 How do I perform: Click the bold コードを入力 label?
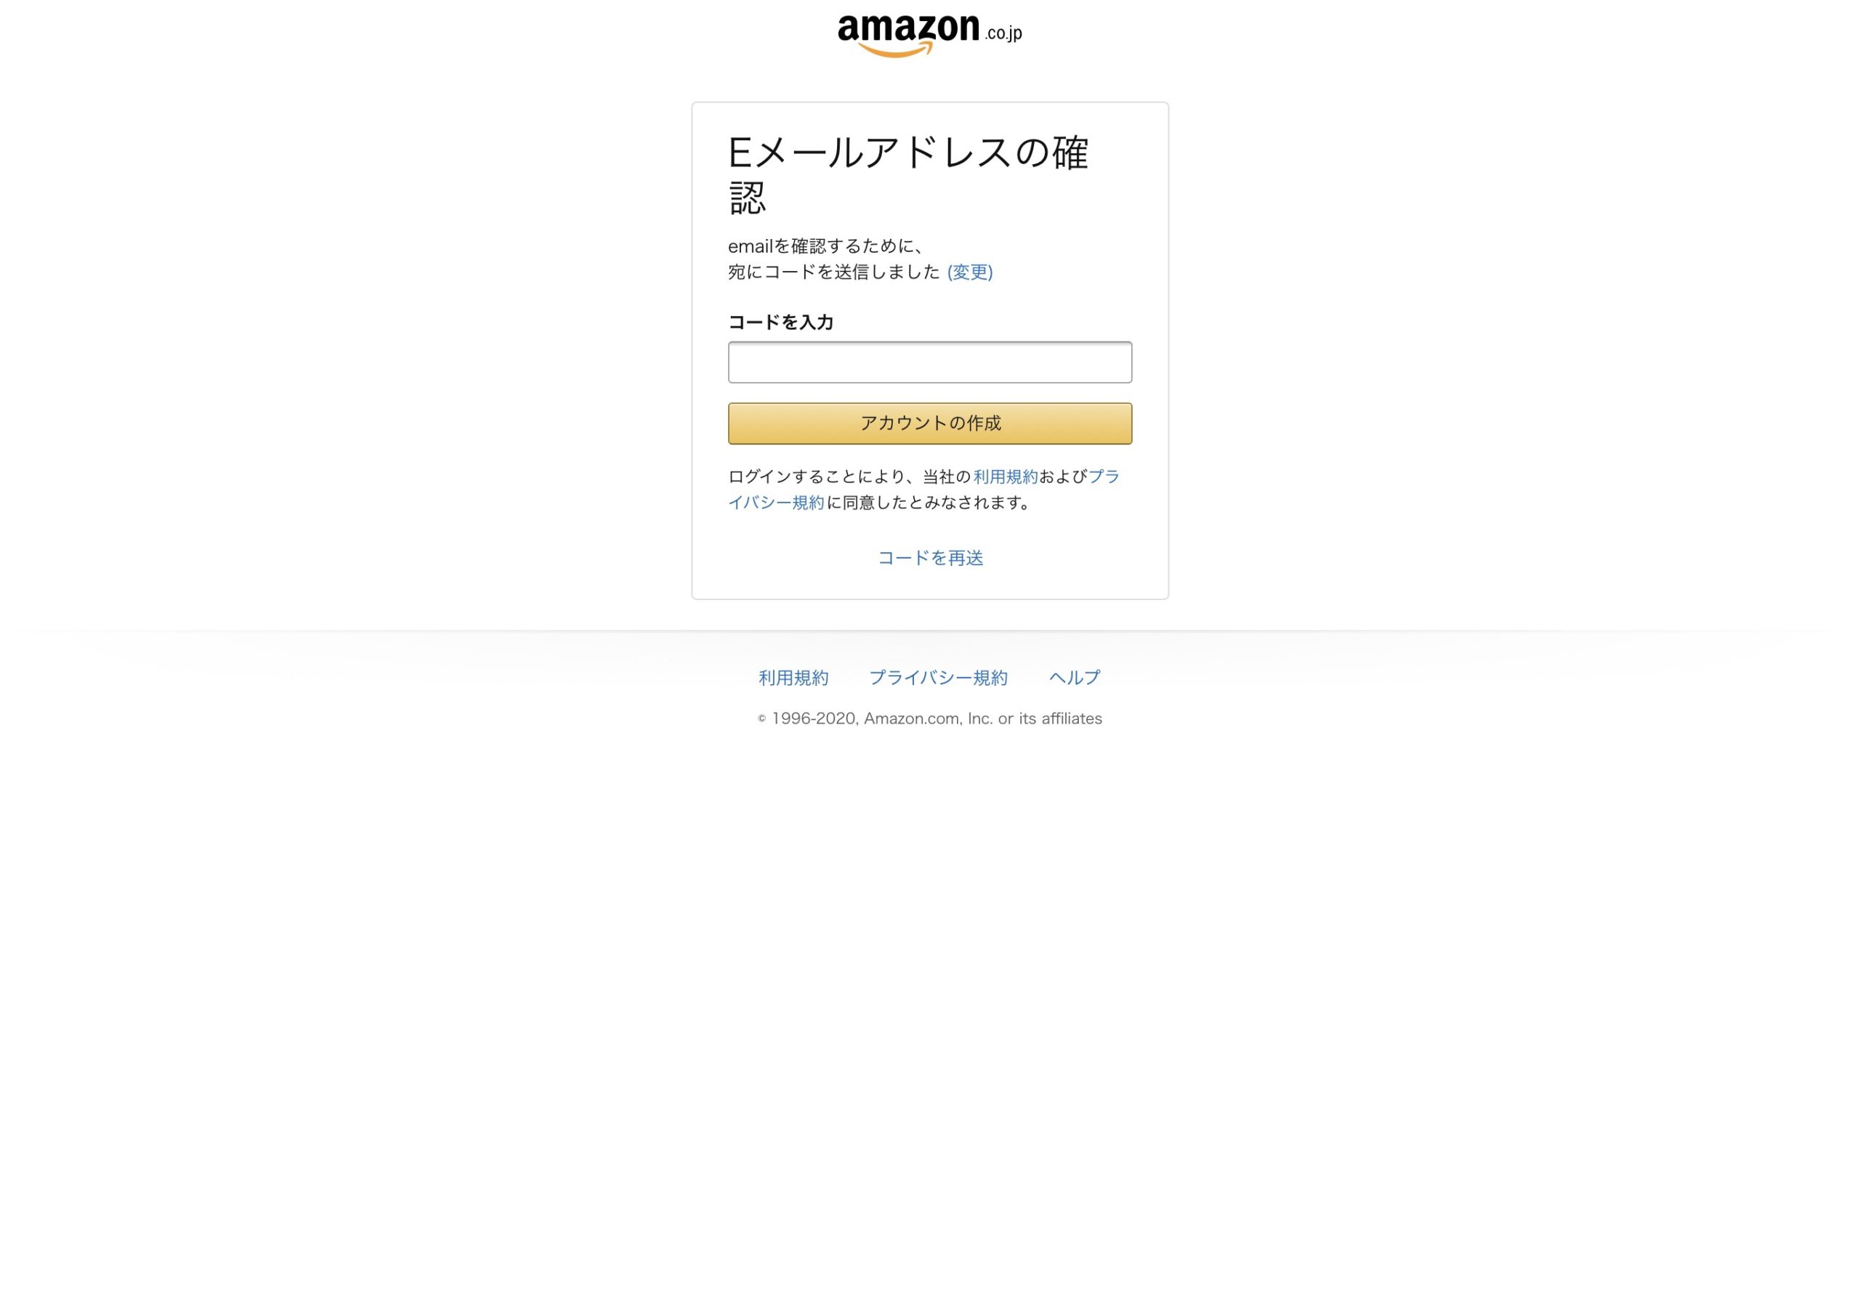(x=781, y=323)
